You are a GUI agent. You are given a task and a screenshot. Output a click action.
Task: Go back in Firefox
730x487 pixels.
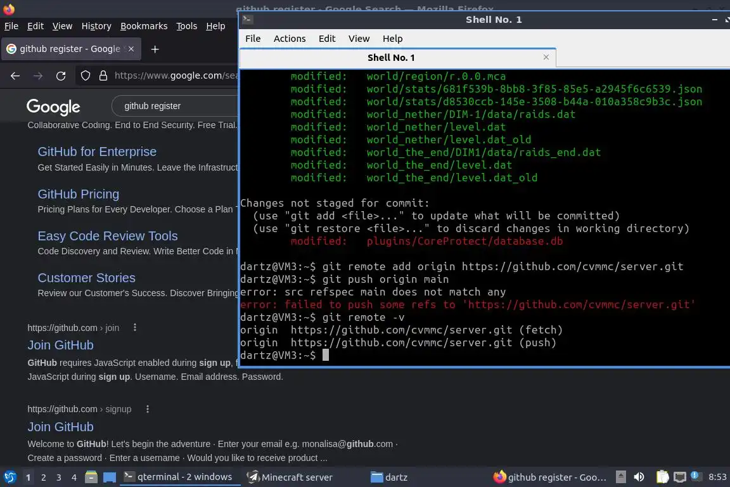click(x=15, y=75)
